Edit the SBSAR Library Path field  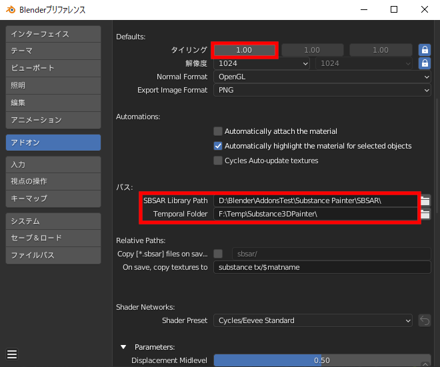(316, 200)
